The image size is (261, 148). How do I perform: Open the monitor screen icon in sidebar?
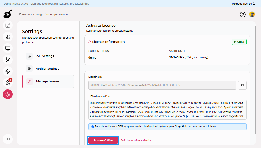pyautogui.click(x=8, y=48)
